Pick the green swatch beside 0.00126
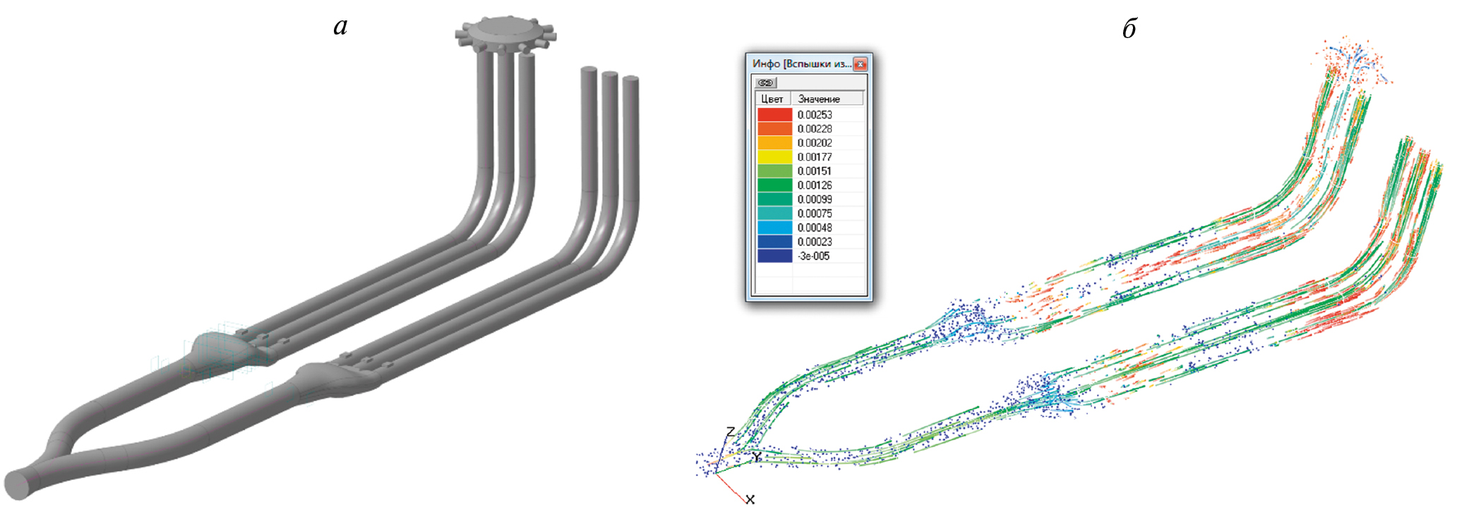The image size is (1457, 530). 774,185
